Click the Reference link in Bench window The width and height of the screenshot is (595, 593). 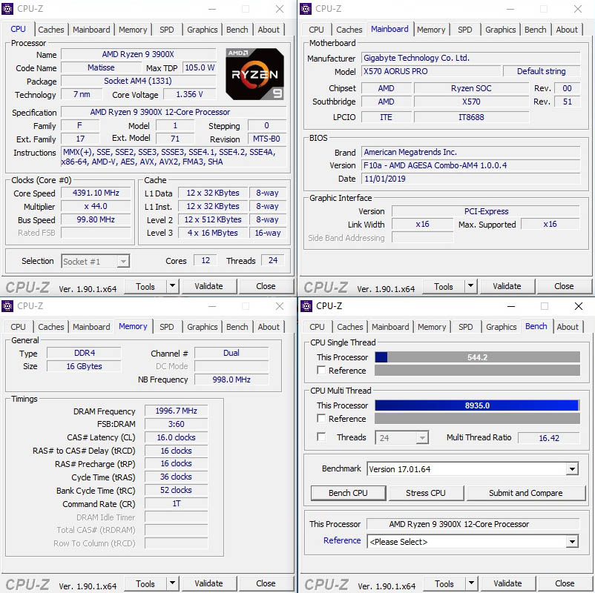pos(342,540)
